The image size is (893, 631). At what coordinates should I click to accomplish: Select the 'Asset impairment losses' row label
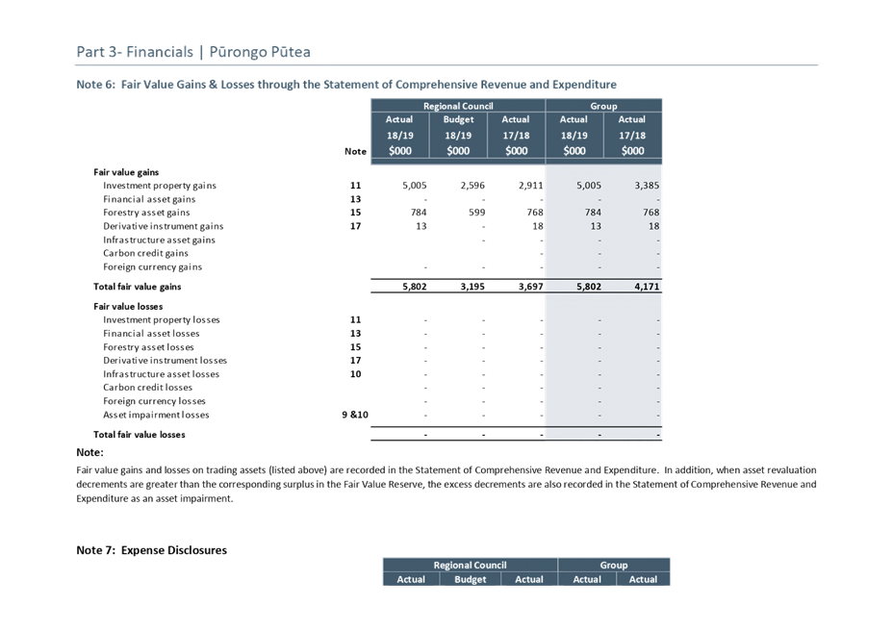pos(156,415)
